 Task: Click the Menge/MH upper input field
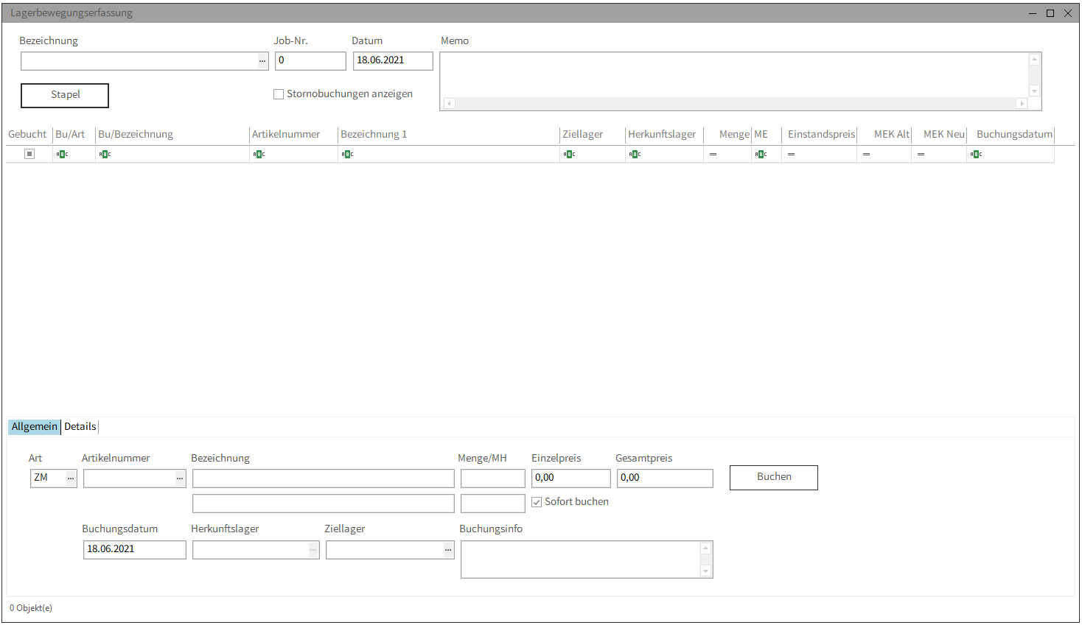pos(493,479)
